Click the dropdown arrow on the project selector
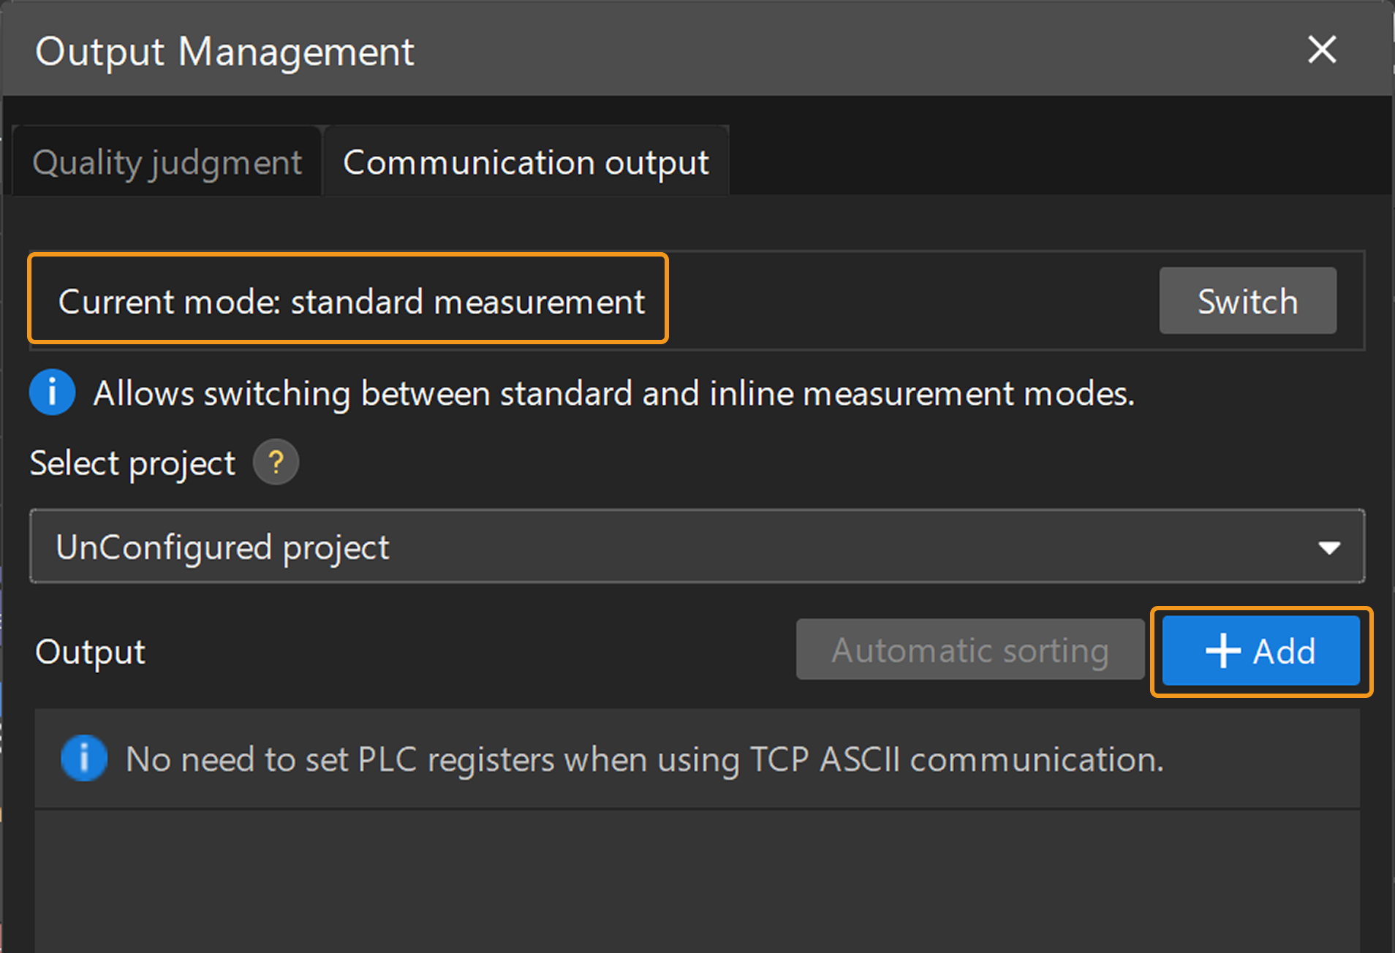The height and width of the screenshot is (953, 1395). [x=1331, y=546]
